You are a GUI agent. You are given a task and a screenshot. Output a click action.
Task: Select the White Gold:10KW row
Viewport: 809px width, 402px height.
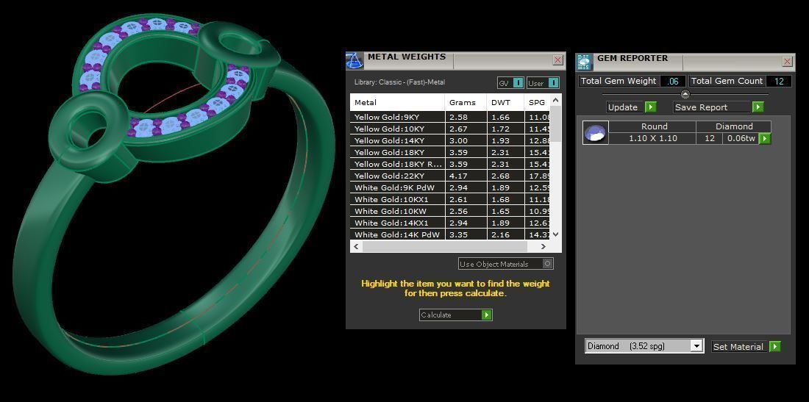(x=450, y=212)
